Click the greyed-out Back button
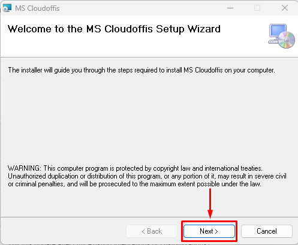The image size is (298, 245). (x=152, y=231)
